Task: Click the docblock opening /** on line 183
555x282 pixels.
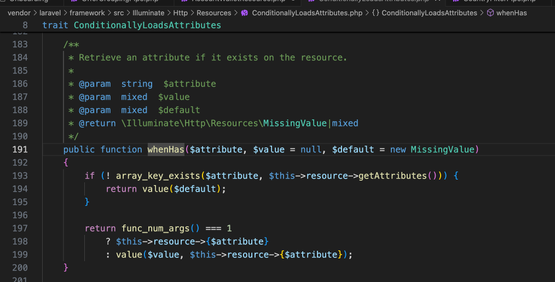Action: (71, 44)
